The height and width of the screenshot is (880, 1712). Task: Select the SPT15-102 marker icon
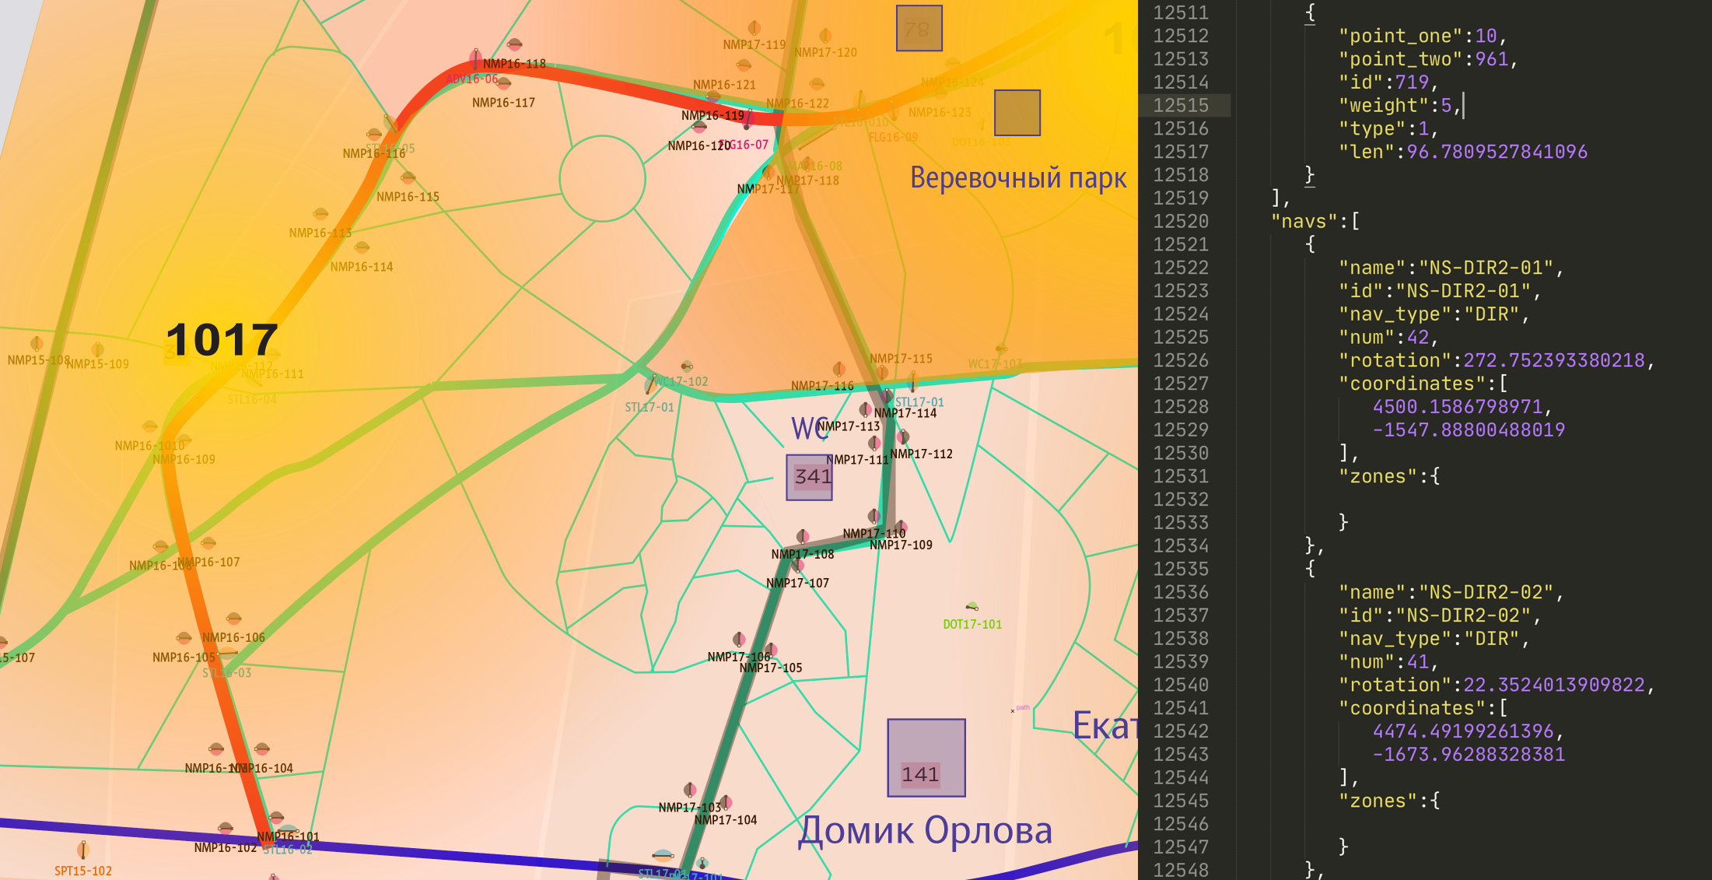(83, 850)
